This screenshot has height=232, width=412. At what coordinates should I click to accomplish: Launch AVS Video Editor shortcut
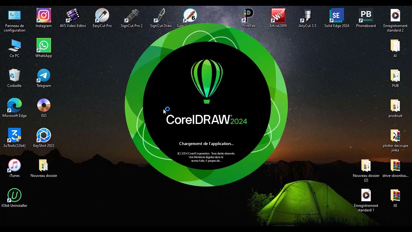point(73,18)
